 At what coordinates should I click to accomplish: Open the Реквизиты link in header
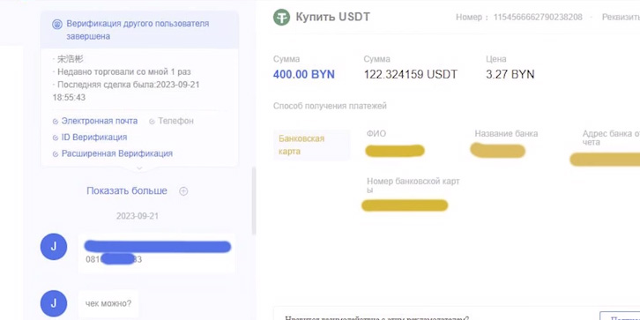[x=621, y=17]
